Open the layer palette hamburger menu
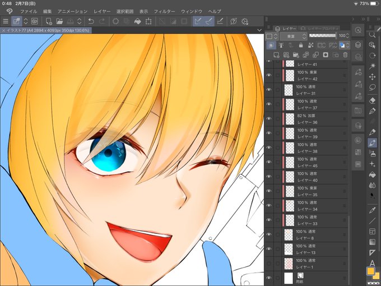Screen dimensions: 381x286 click(268, 27)
